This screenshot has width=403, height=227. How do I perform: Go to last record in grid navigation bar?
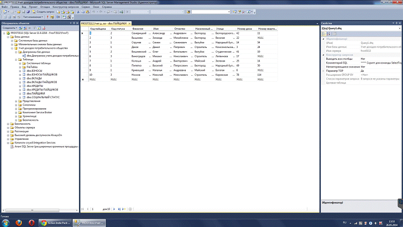[119, 209]
